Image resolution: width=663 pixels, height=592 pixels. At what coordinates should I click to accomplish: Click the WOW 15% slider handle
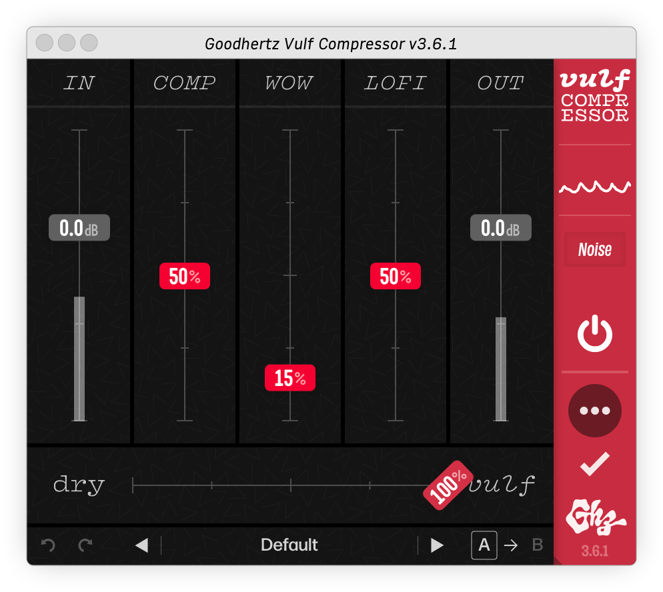(x=290, y=378)
